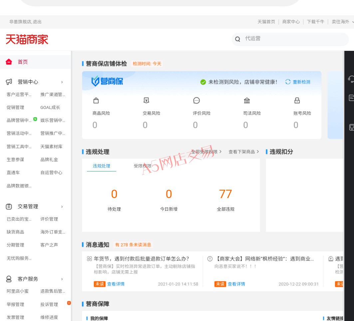Open 分期管理 in the sidebar
Viewport: 354px width, 321px height.
15,245
